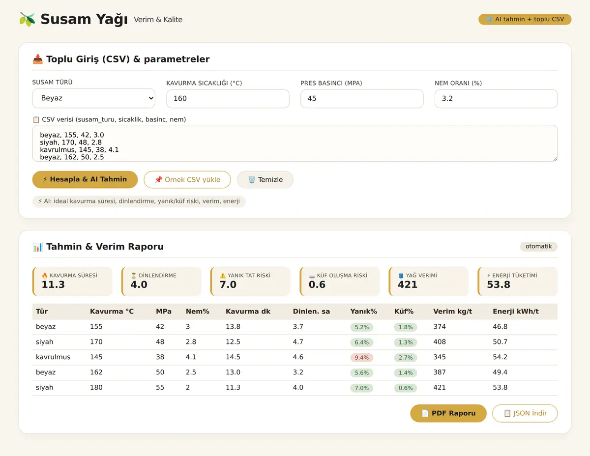Click the Enerji kWh/t column header
This screenshot has height=456, width=590.
[516, 312]
